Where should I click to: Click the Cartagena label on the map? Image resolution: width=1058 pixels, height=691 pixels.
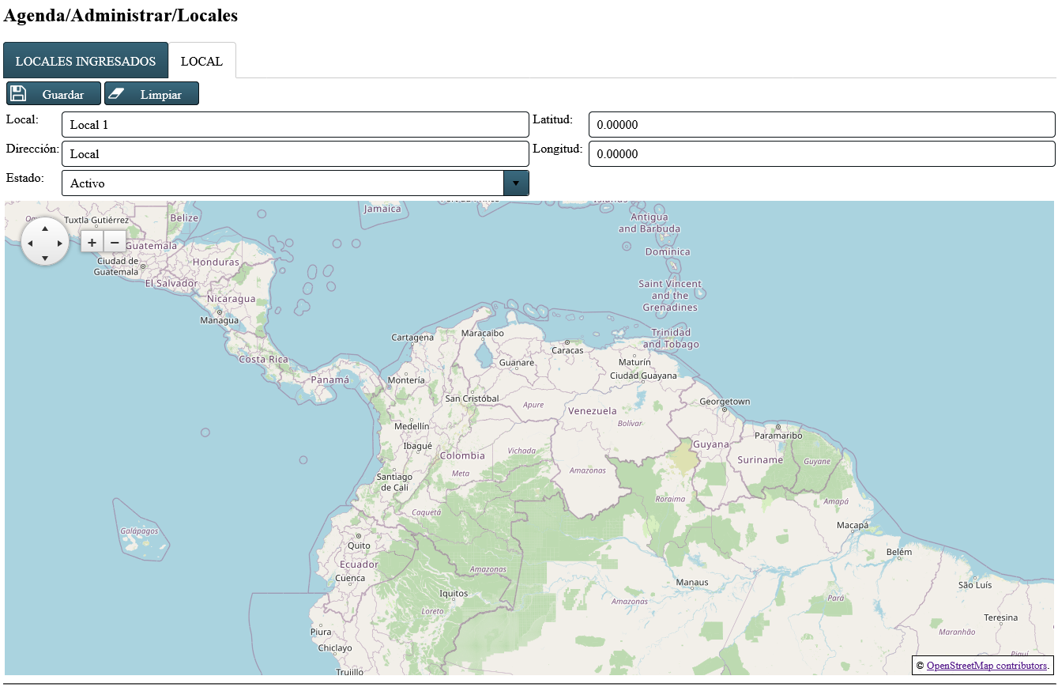[x=412, y=337]
